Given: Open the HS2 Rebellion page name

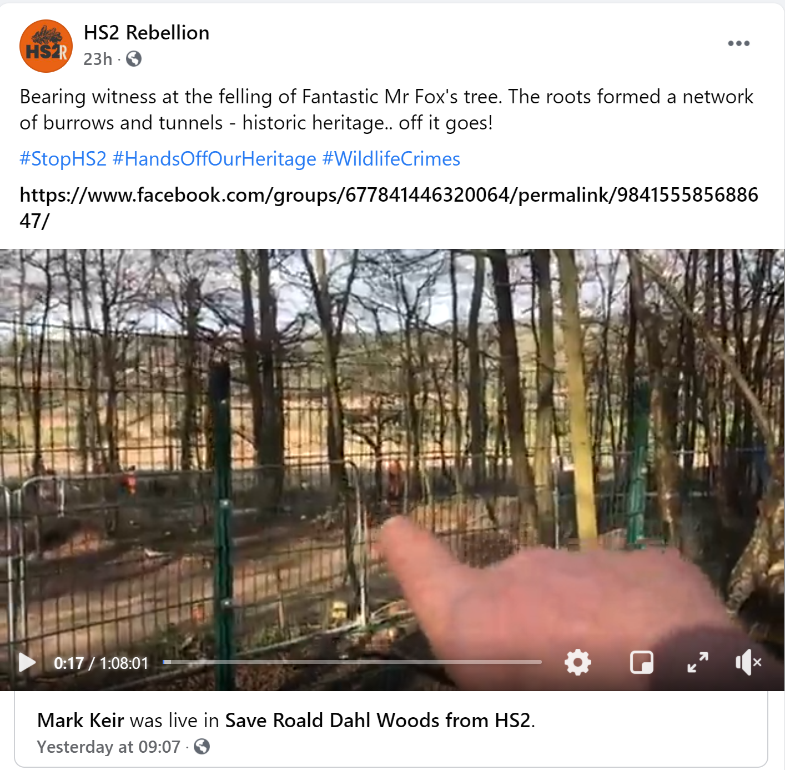Looking at the screenshot, I should (147, 33).
